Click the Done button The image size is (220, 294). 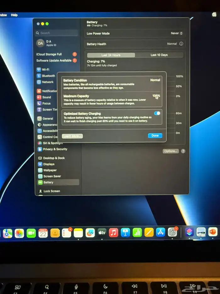click(155, 135)
